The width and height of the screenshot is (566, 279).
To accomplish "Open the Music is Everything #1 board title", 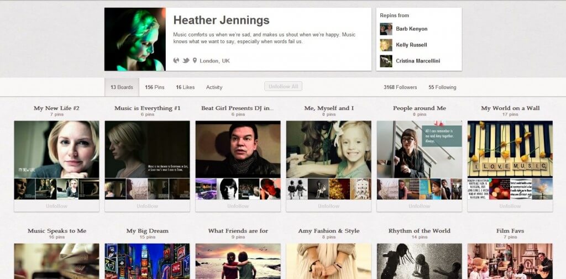I will tap(147, 108).
